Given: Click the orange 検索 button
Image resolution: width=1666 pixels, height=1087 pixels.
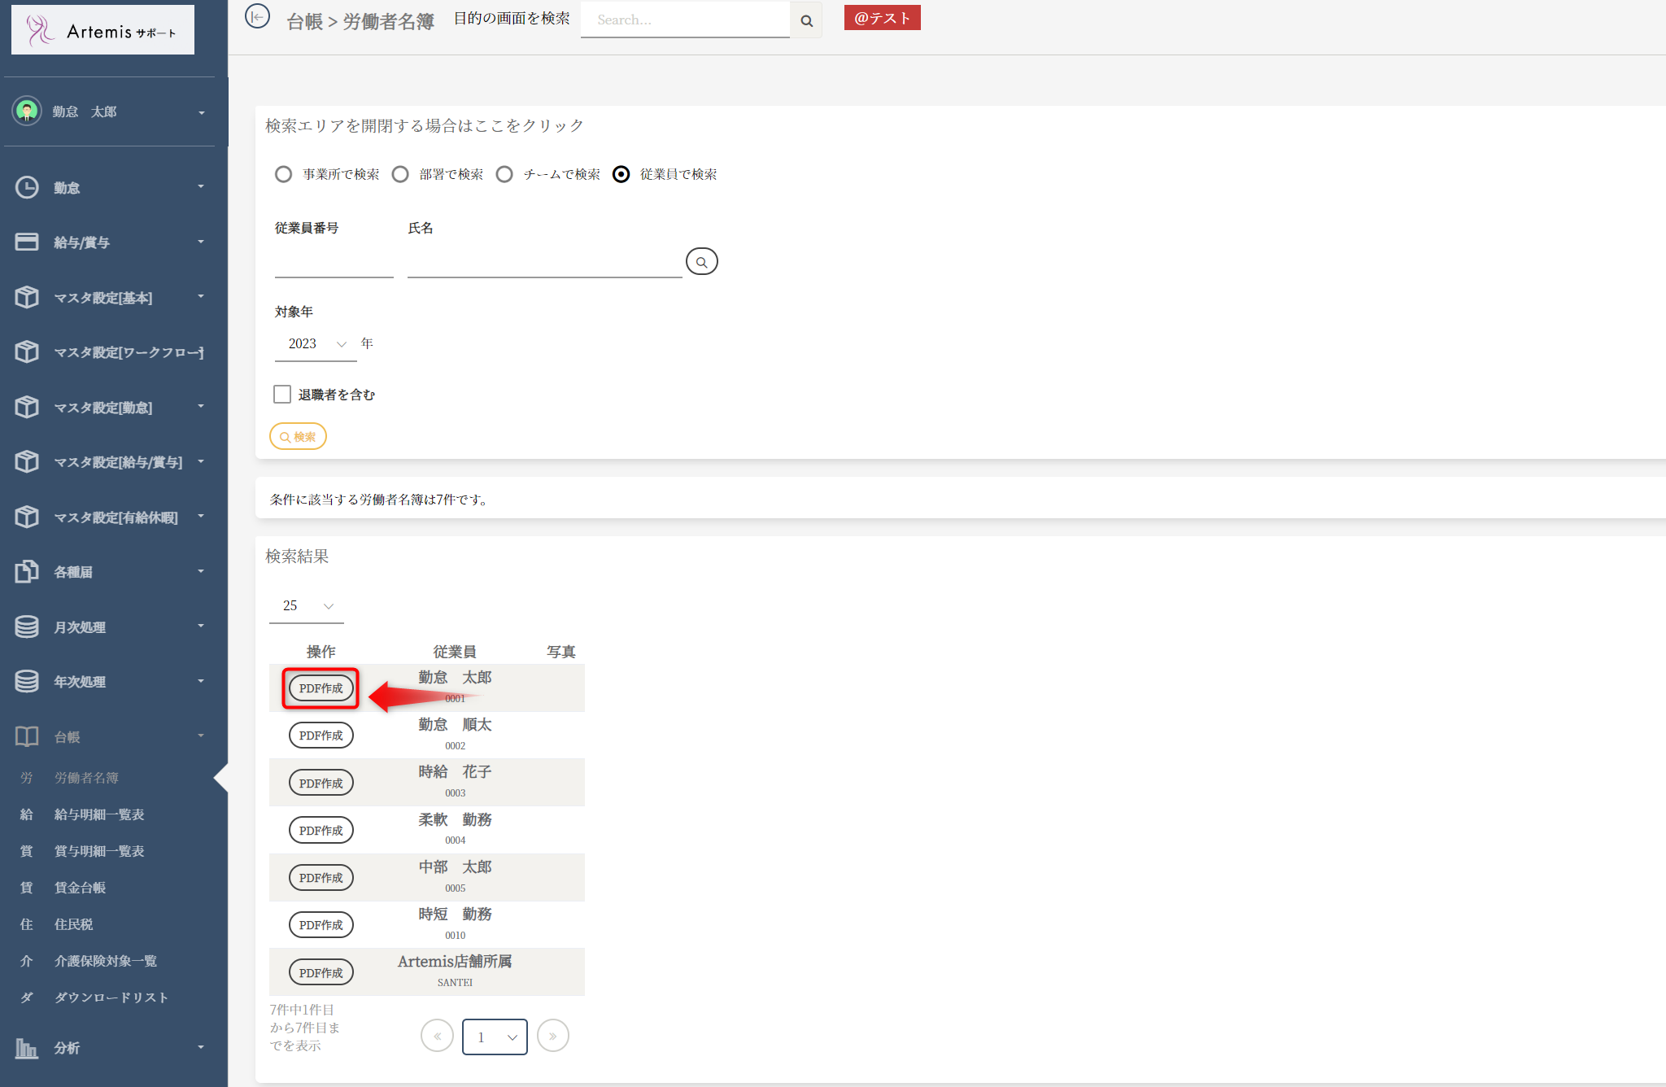Looking at the screenshot, I should (298, 437).
